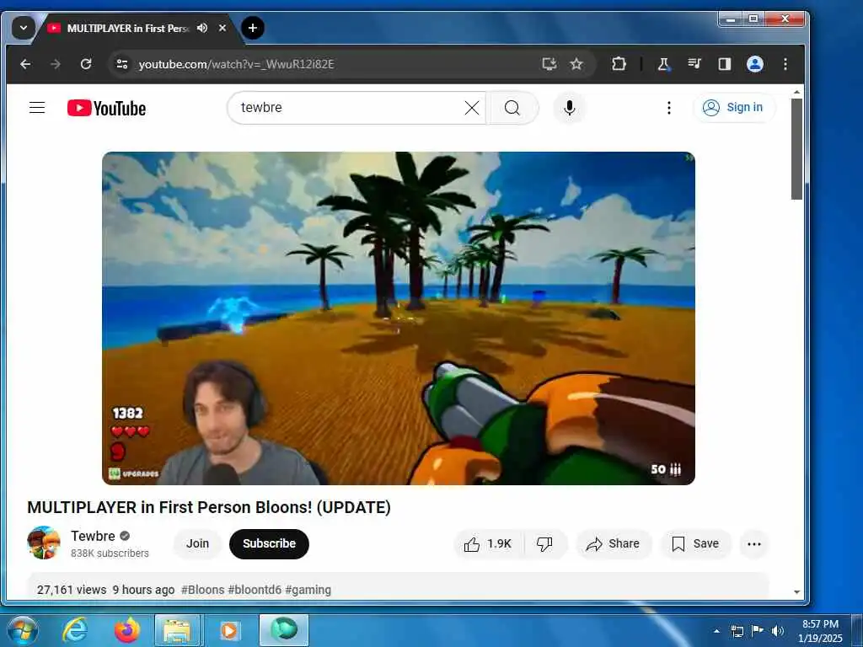The image size is (863, 647).
Task: Open the clock showing 8:57 PM
Action: click(820, 631)
